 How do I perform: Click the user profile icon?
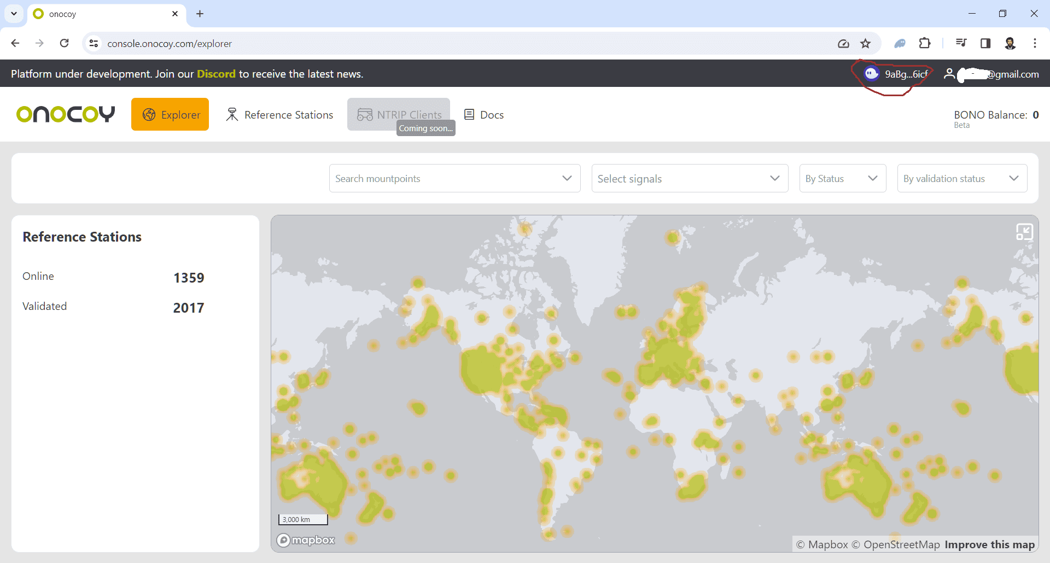(949, 74)
